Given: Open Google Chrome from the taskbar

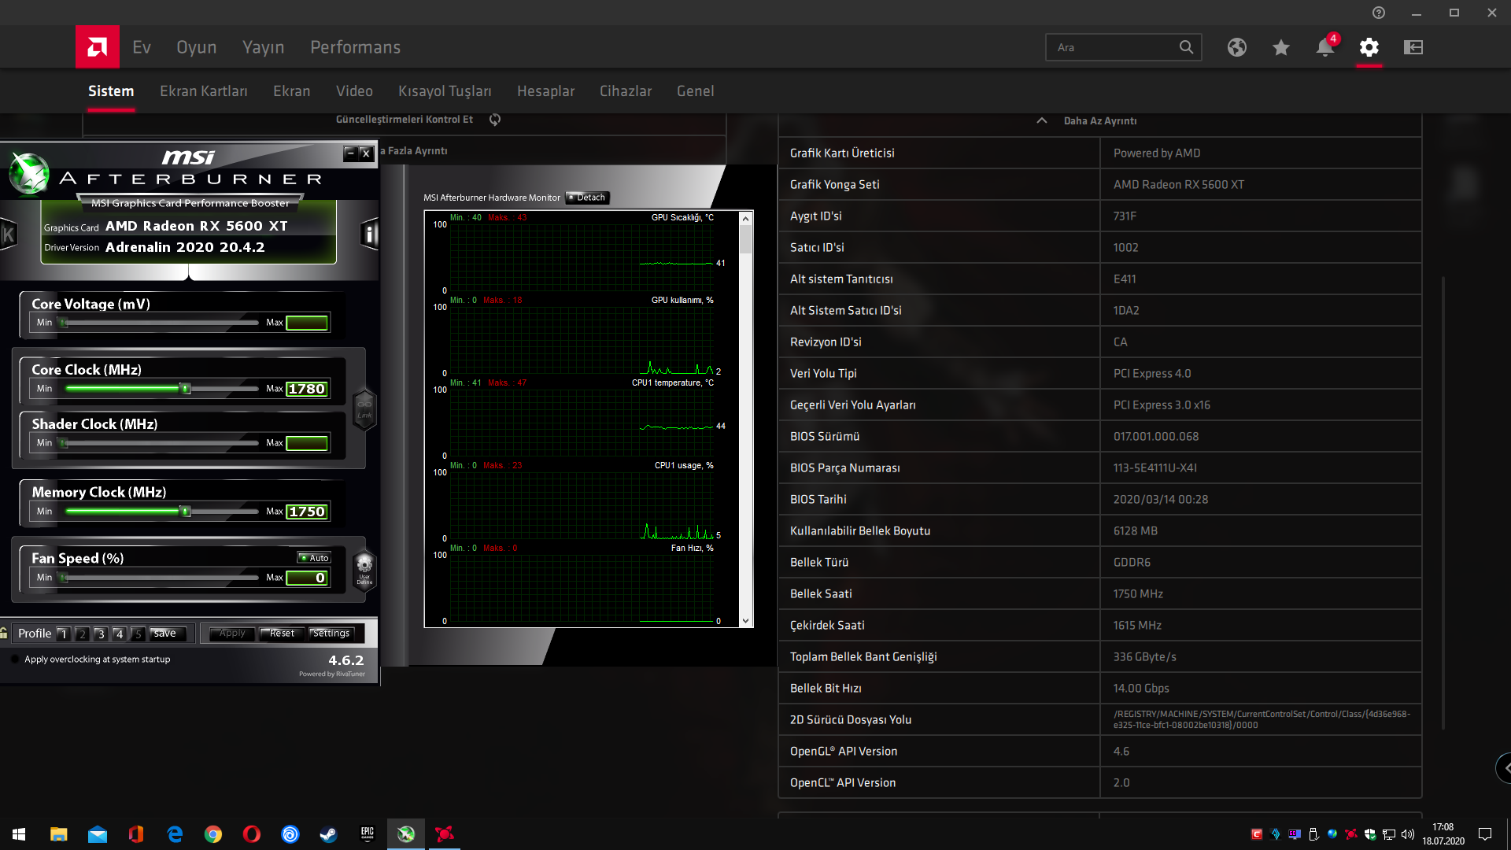Looking at the screenshot, I should (x=213, y=834).
